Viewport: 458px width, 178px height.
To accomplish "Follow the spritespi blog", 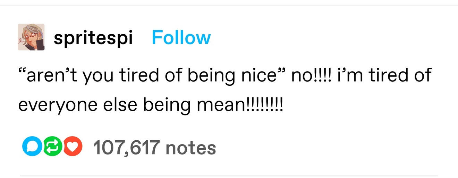I will tap(181, 38).
